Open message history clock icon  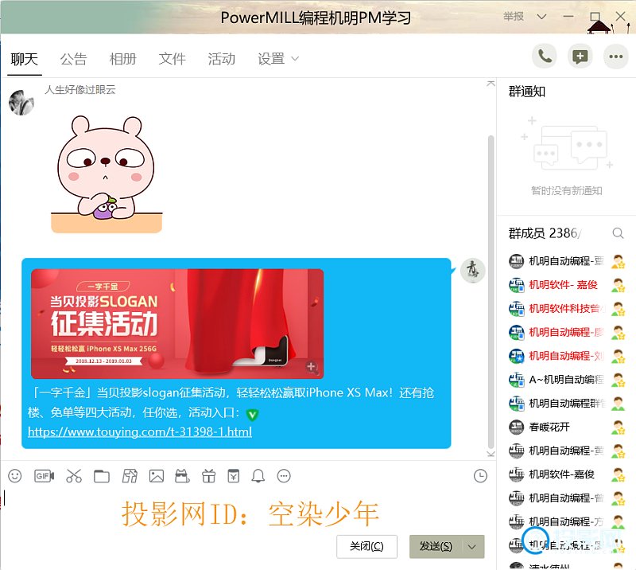point(480,476)
